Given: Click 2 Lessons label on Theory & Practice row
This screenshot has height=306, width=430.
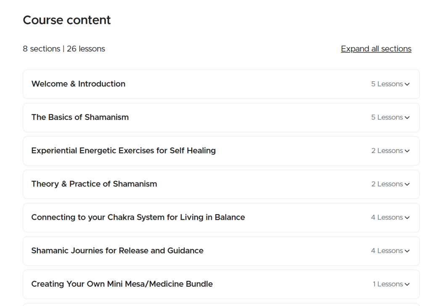Looking at the screenshot, I should pos(387,184).
